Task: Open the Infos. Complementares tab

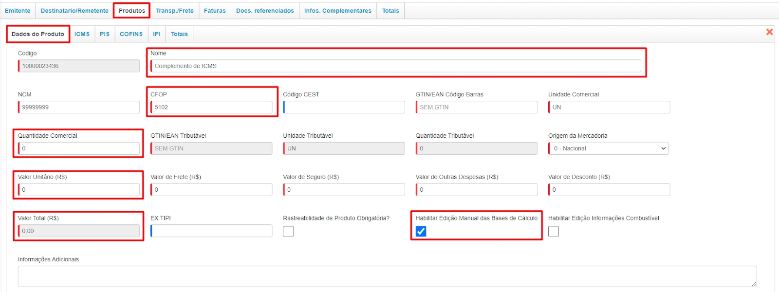Action: [x=337, y=11]
